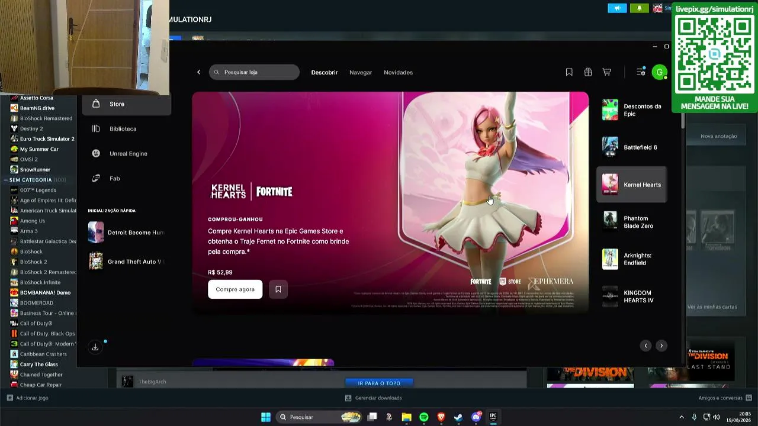Open the settings sliders icon beside avatar
This screenshot has width=758, height=426.
click(x=641, y=72)
